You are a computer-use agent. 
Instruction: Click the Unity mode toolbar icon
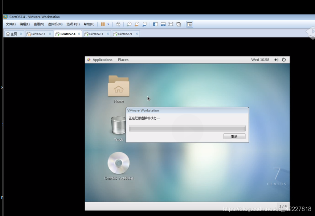(179, 24)
